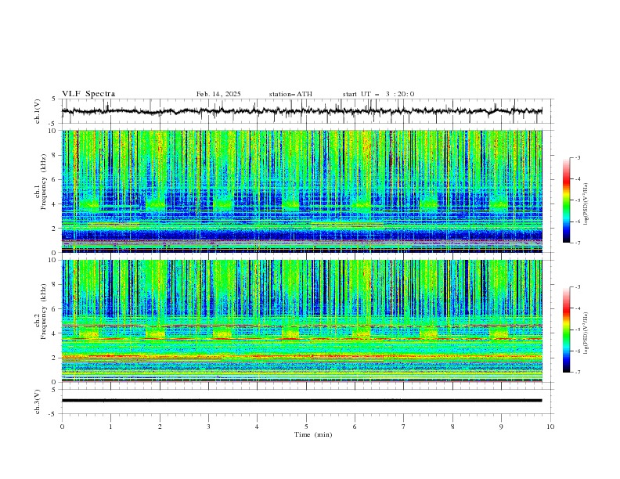
Task: Click the "5" tick on ch.3(V) axis
Action: click(x=54, y=390)
